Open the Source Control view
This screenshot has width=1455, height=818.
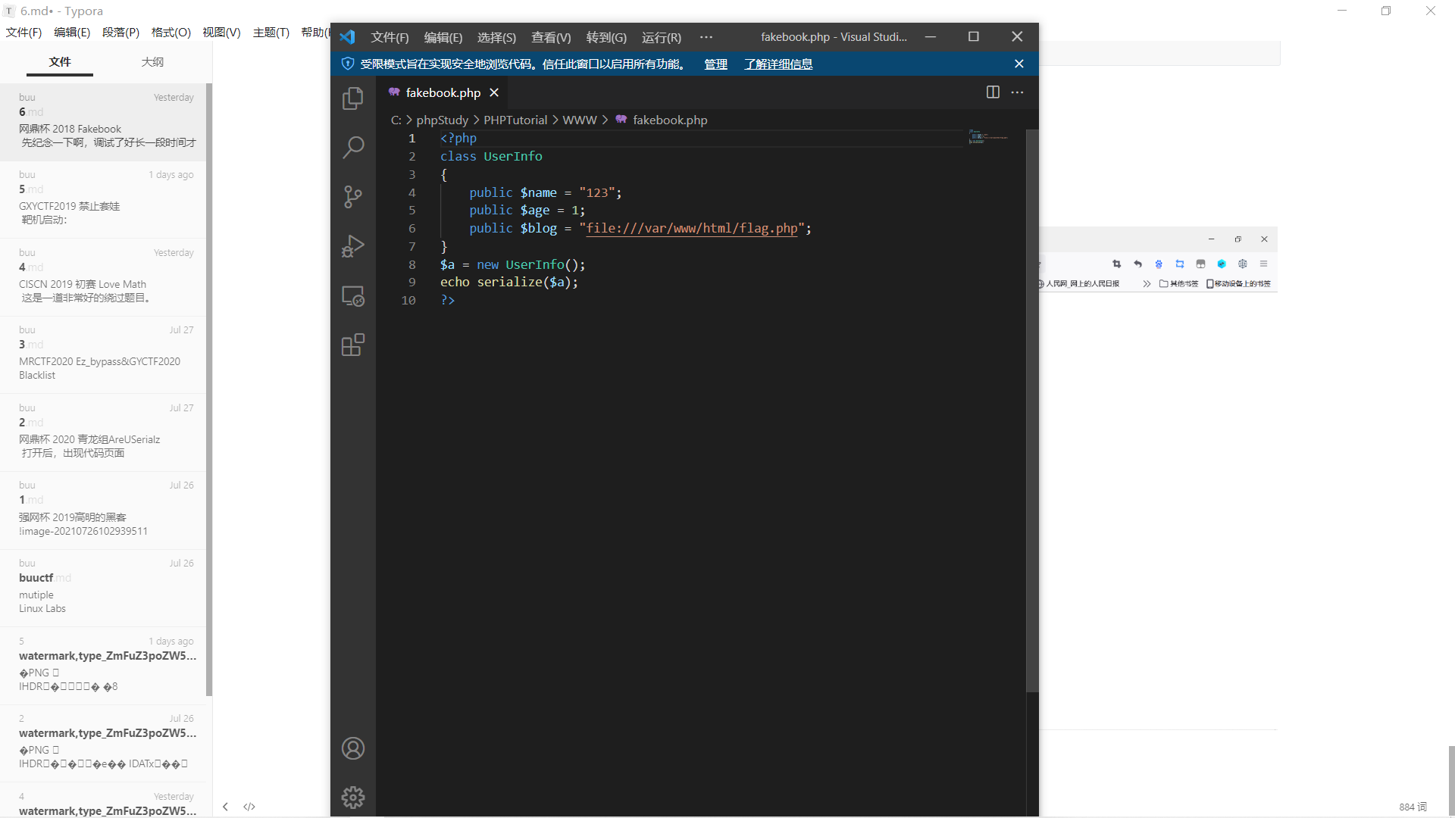click(353, 197)
